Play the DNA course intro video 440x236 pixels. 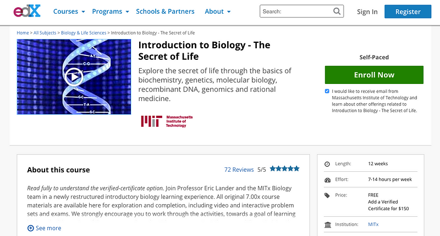click(x=74, y=77)
